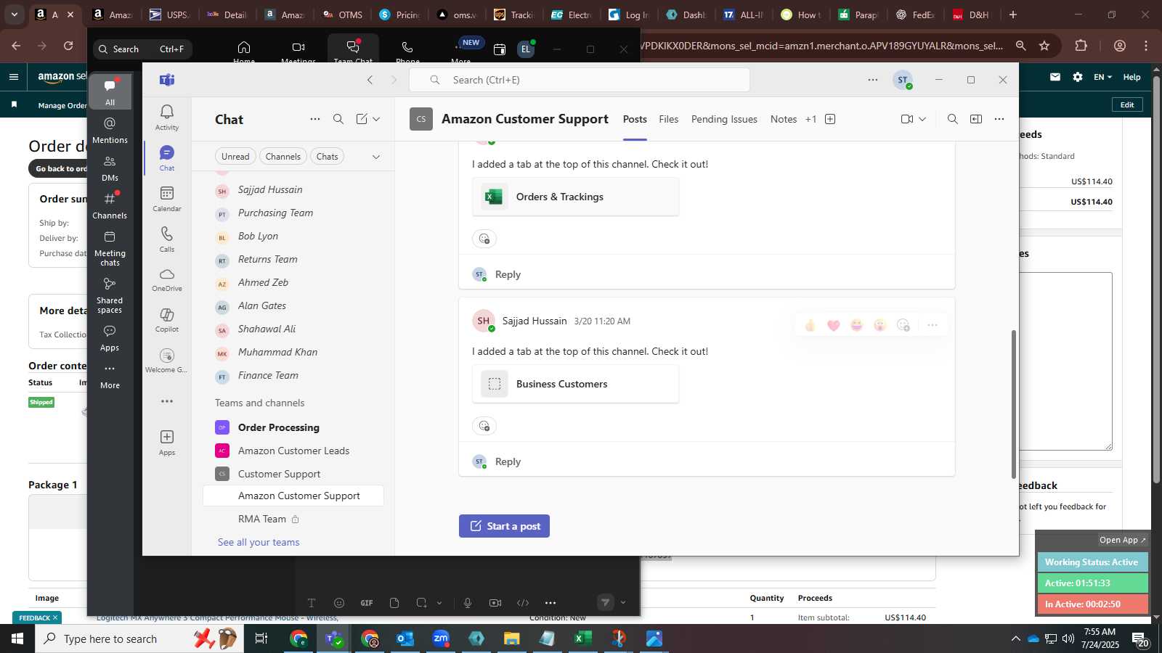Image resolution: width=1162 pixels, height=653 pixels.
Task: Open Teams settings and more ellipsis
Action: point(873,80)
